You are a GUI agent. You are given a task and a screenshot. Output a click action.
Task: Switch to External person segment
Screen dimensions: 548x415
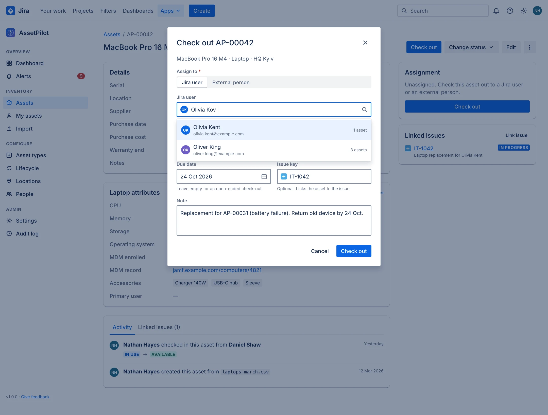231,82
